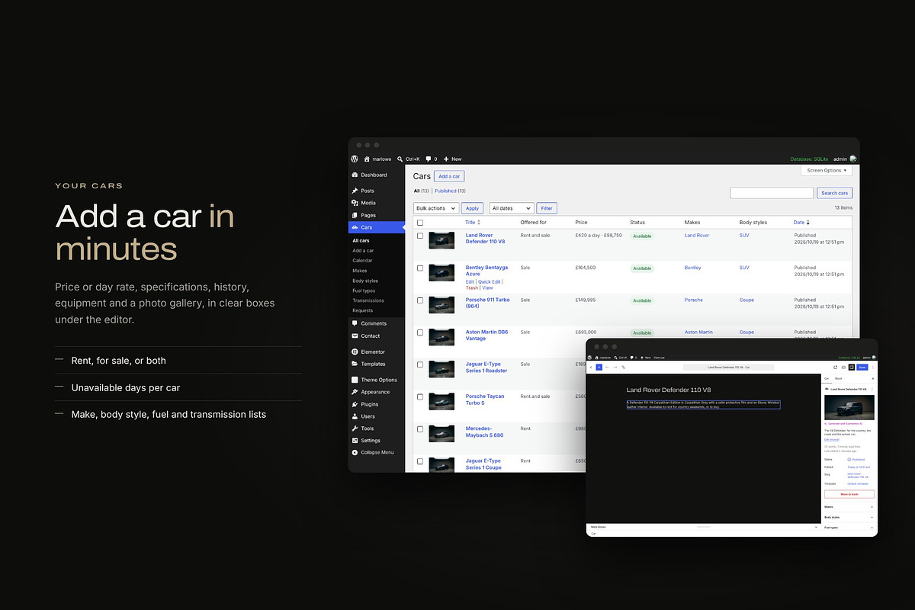Open the Calendar submenu item
The height and width of the screenshot is (610, 915).
(x=362, y=260)
